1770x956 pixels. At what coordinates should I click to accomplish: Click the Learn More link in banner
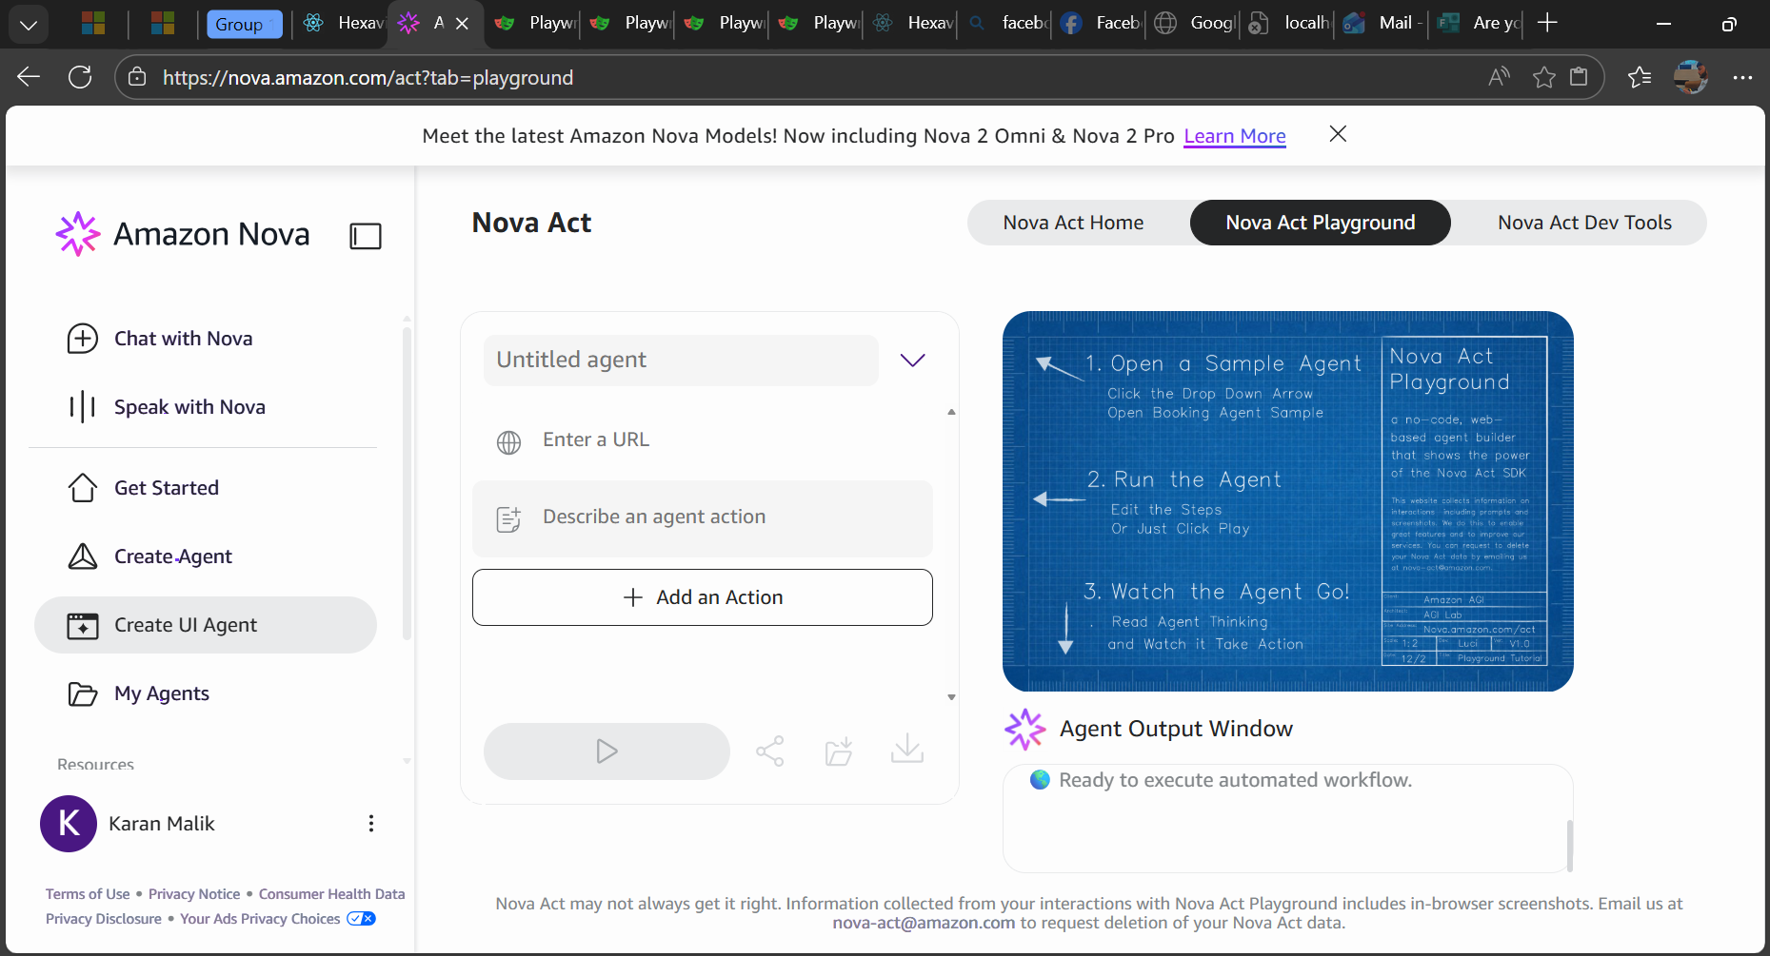1234,136
